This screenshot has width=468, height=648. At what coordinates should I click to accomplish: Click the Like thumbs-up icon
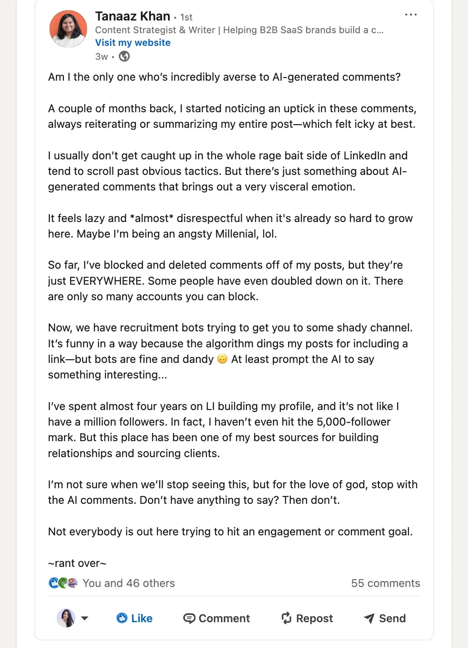tap(122, 619)
